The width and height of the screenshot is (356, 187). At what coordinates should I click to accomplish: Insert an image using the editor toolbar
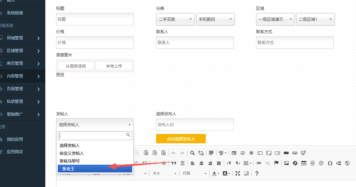(x=286, y=163)
